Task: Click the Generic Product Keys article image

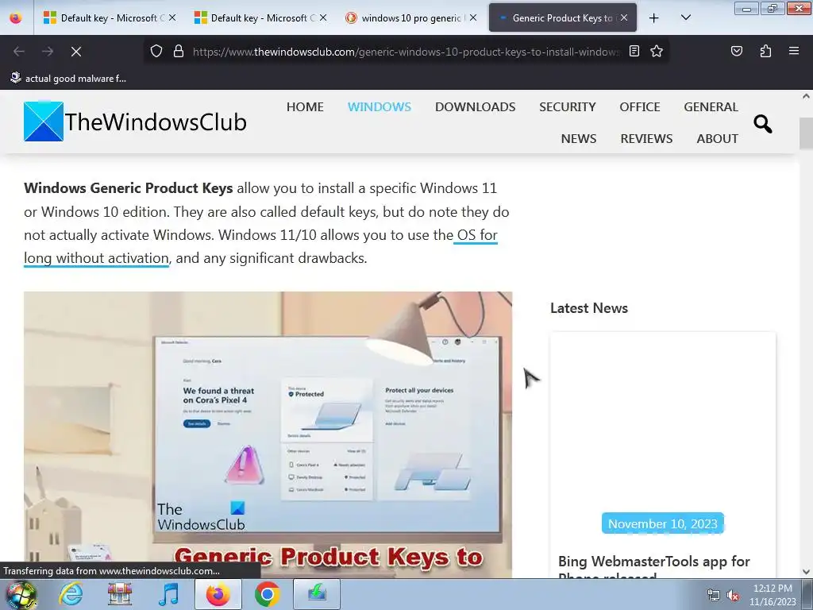Action: pyautogui.click(x=268, y=434)
